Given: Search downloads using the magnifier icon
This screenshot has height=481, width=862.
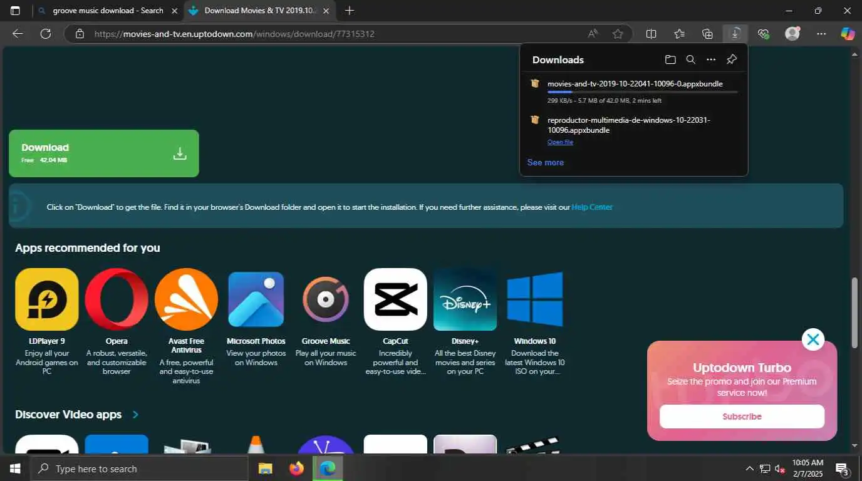Looking at the screenshot, I should tap(690, 59).
